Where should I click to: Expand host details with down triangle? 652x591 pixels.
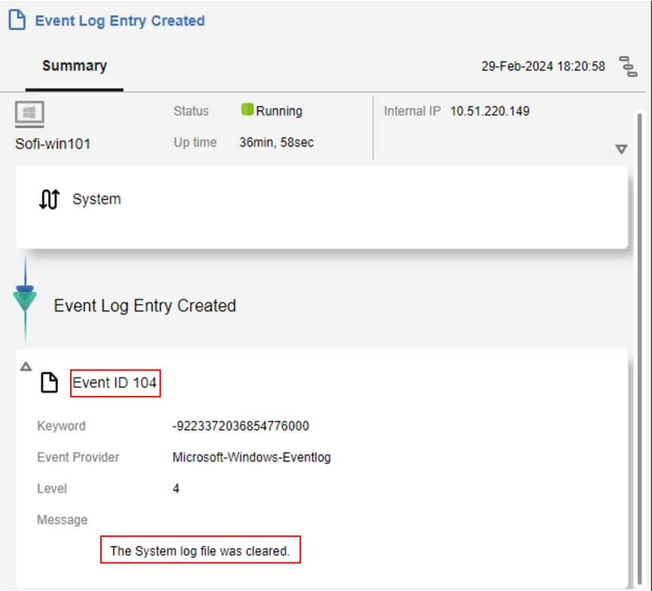621,149
